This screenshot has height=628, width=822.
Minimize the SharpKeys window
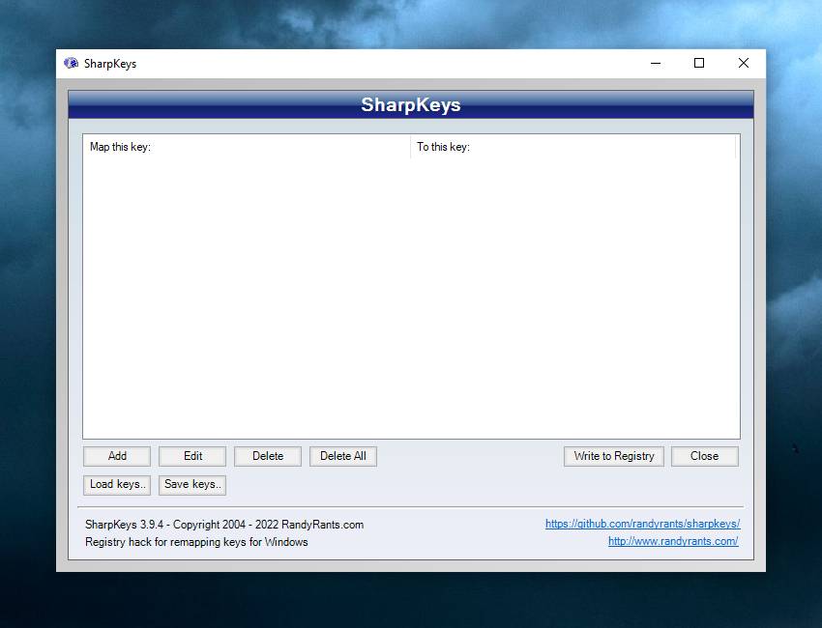(656, 64)
